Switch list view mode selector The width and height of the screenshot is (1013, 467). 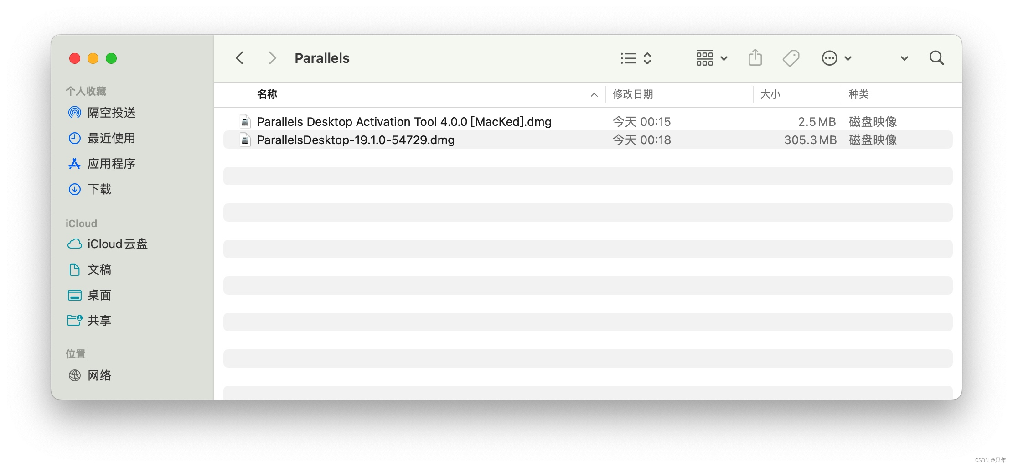pyautogui.click(x=636, y=58)
